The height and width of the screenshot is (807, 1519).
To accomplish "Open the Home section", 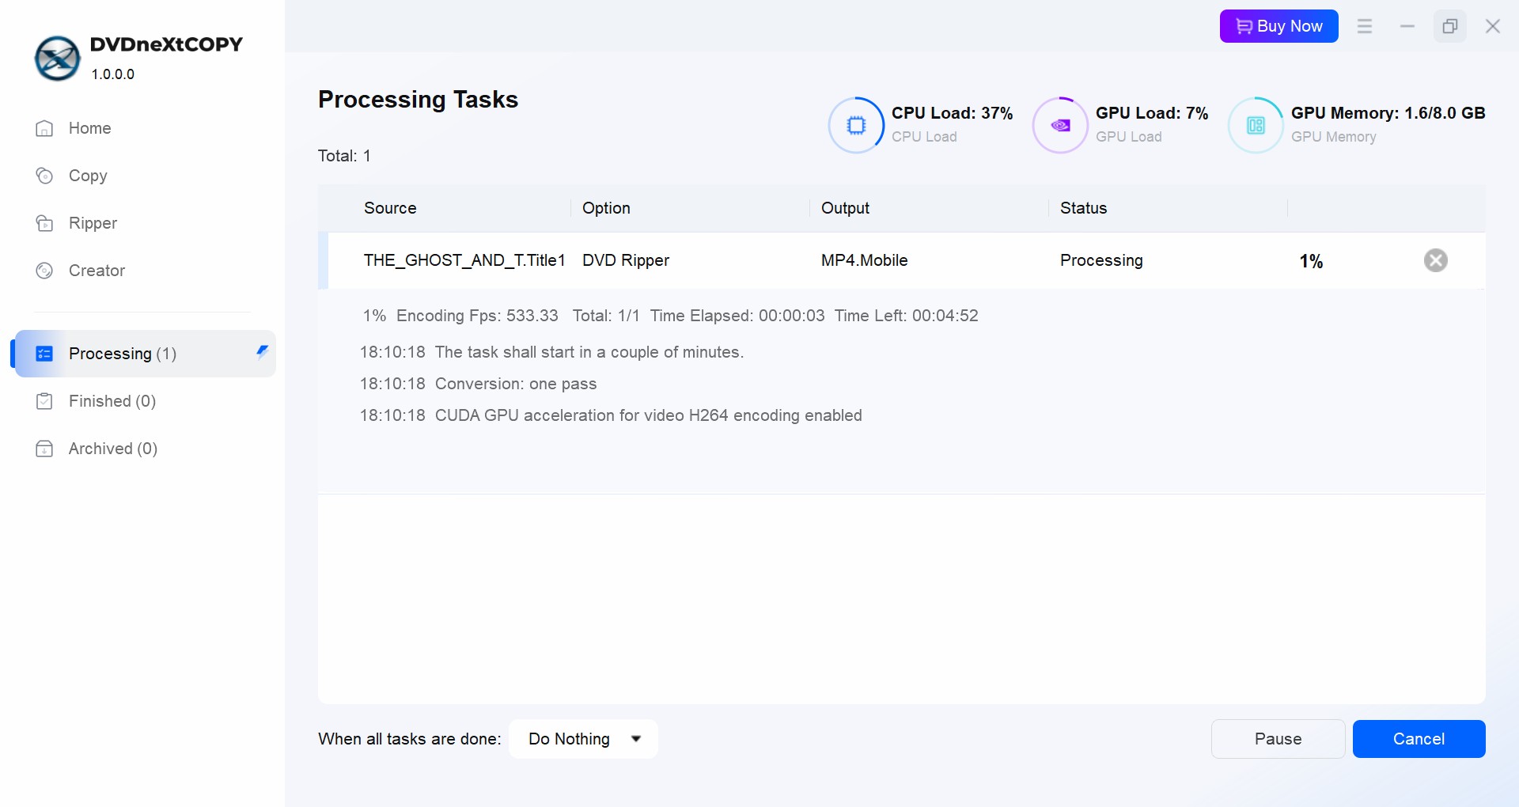I will (89, 128).
